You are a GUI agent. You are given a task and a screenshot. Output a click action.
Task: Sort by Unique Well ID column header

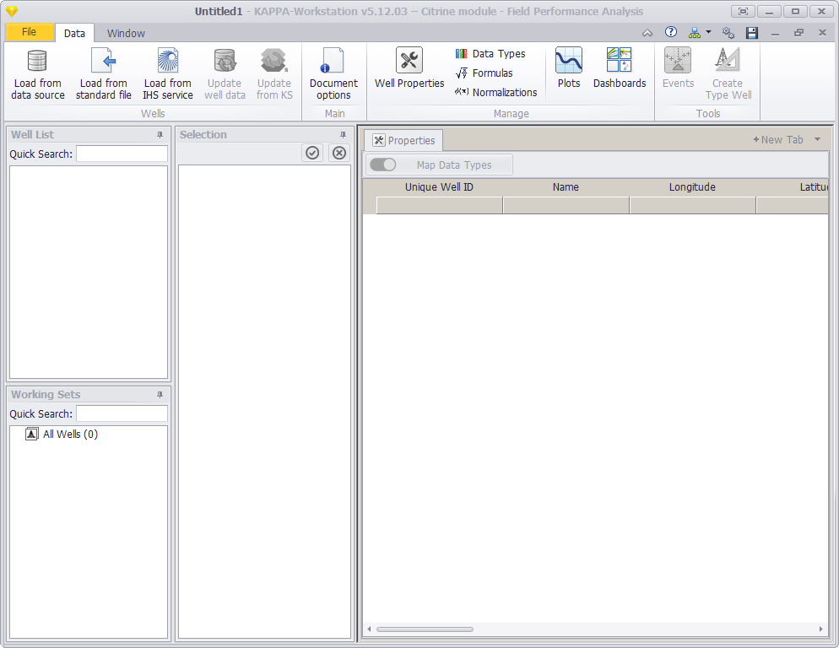tap(439, 186)
